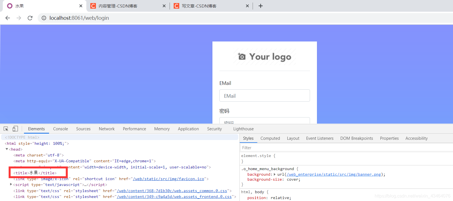Open the Application panel
Image resolution: width=453 pixels, height=201 pixels.
tap(188, 129)
